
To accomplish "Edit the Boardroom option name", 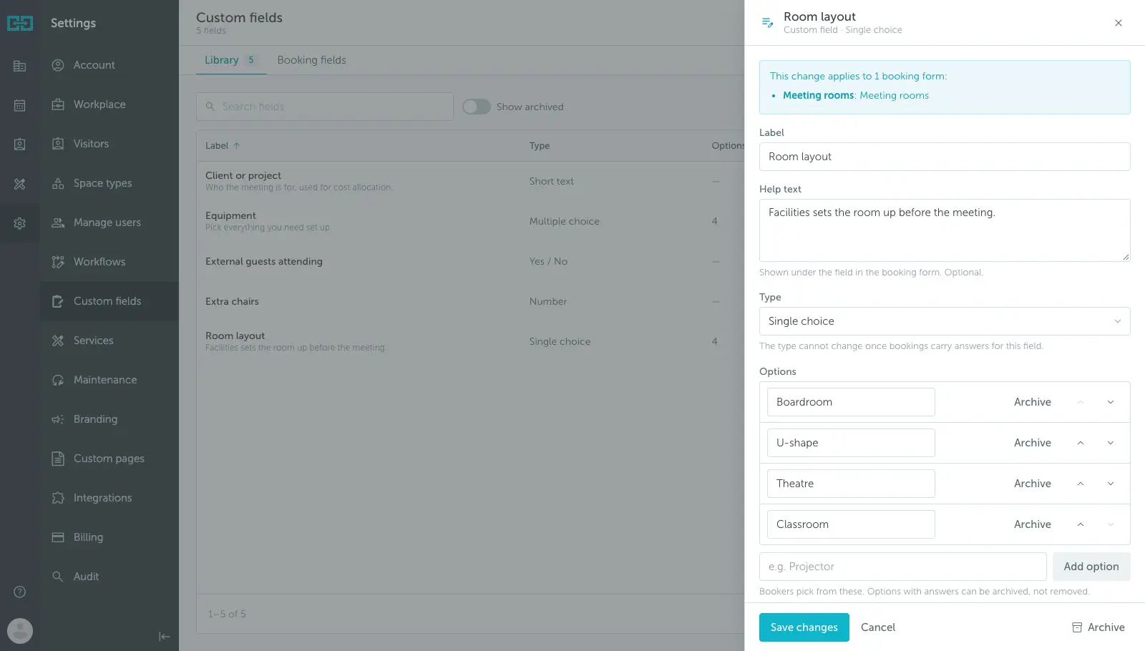I will (851, 402).
